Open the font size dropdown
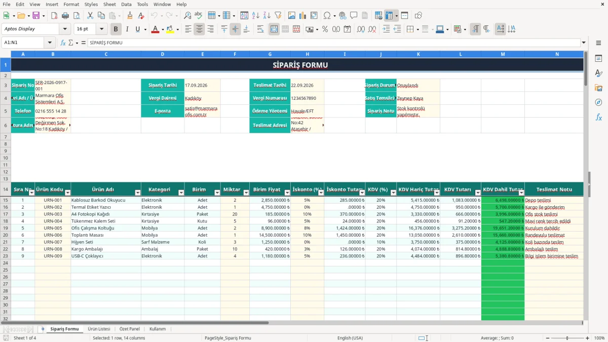The image size is (608, 342). 101,29
